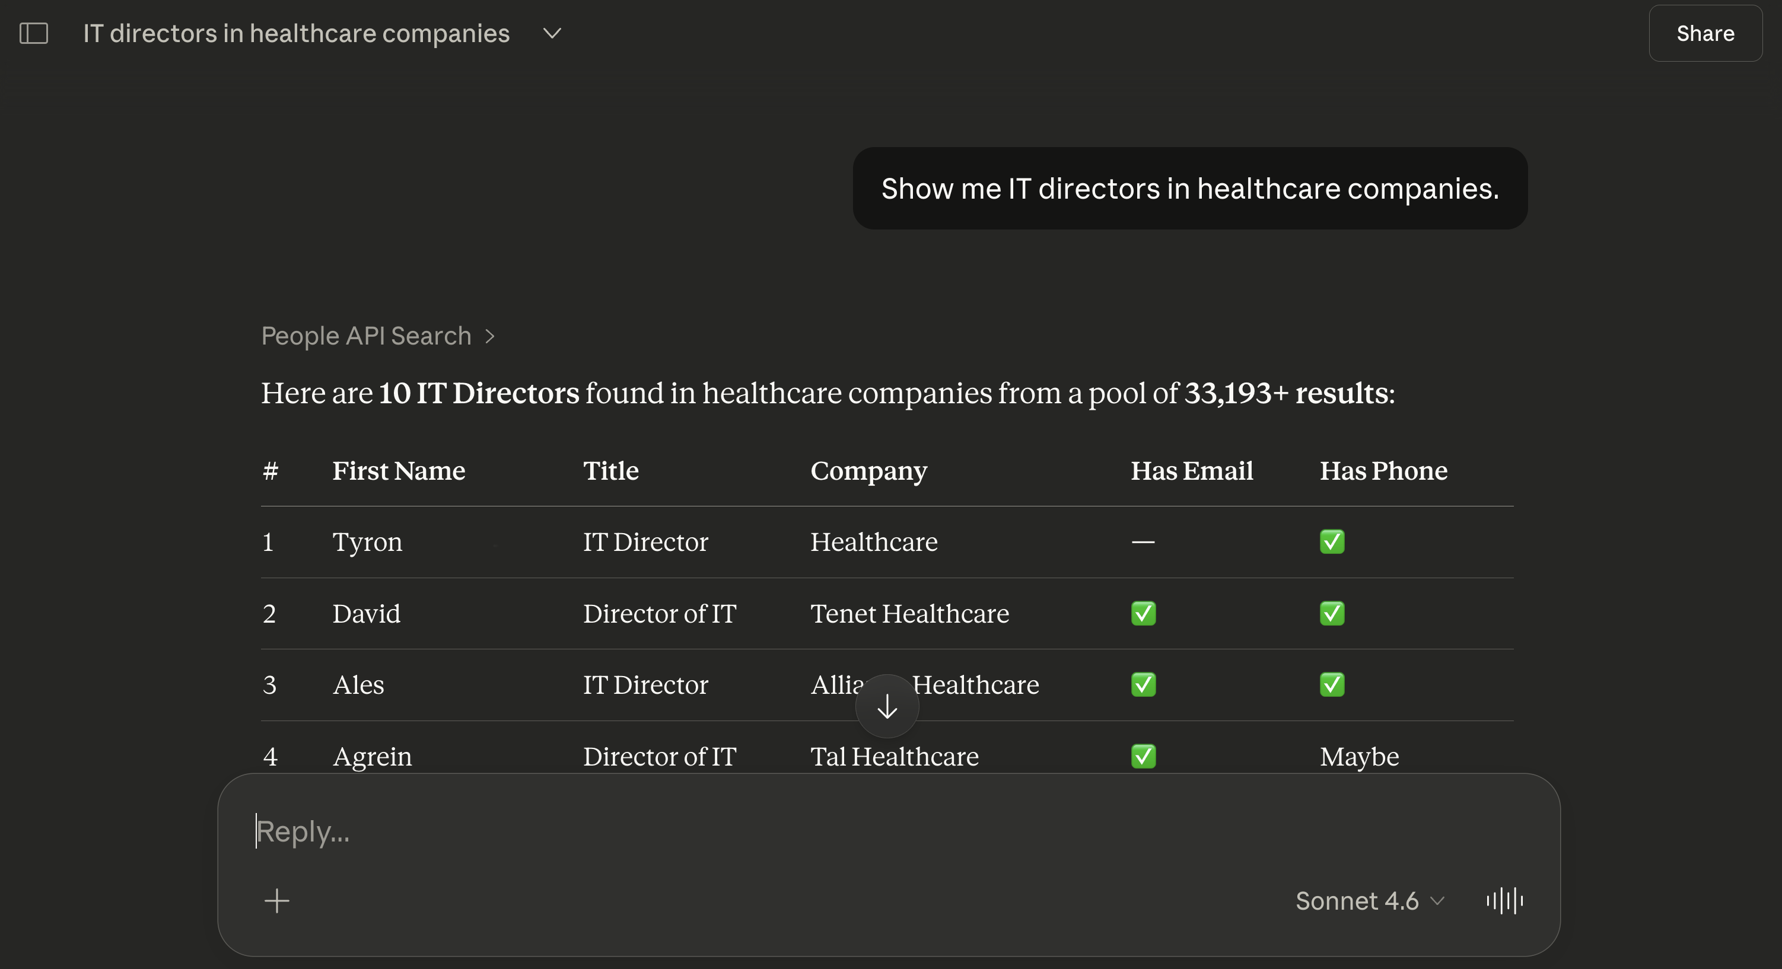Screen dimensions: 1782x969
Task: Click the Has Email column header
Action: pyautogui.click(x=1191, y=471)
